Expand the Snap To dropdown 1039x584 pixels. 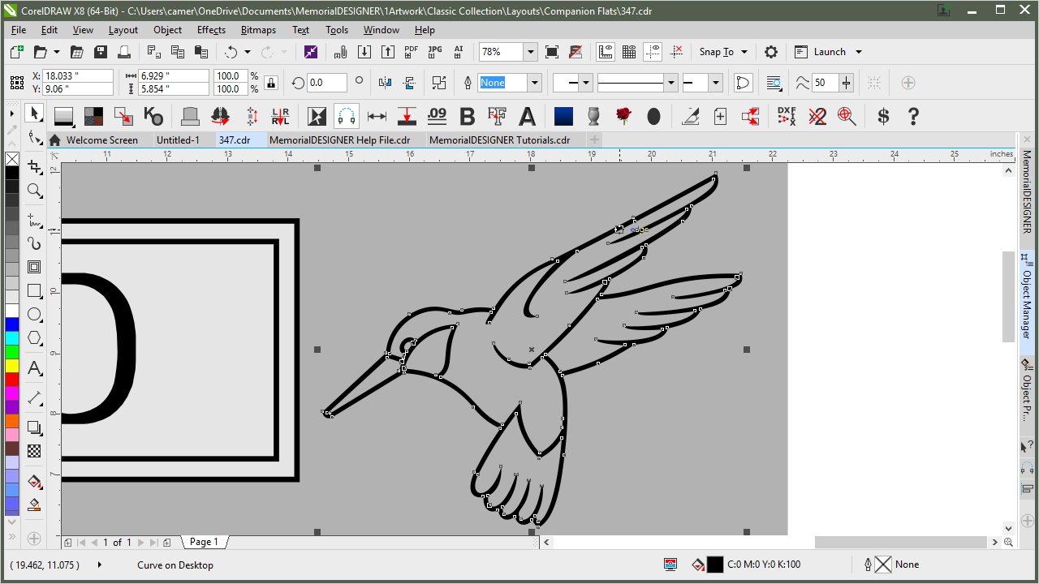point(744,52)
